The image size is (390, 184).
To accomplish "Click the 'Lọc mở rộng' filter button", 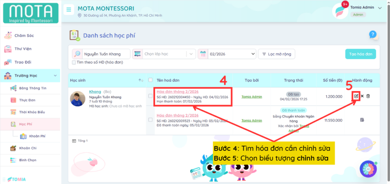I will 276,54.
